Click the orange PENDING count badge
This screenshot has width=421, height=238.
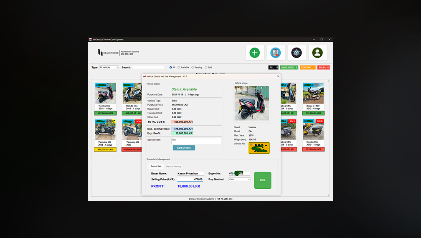pyautogui.click(x=307, y=67)
